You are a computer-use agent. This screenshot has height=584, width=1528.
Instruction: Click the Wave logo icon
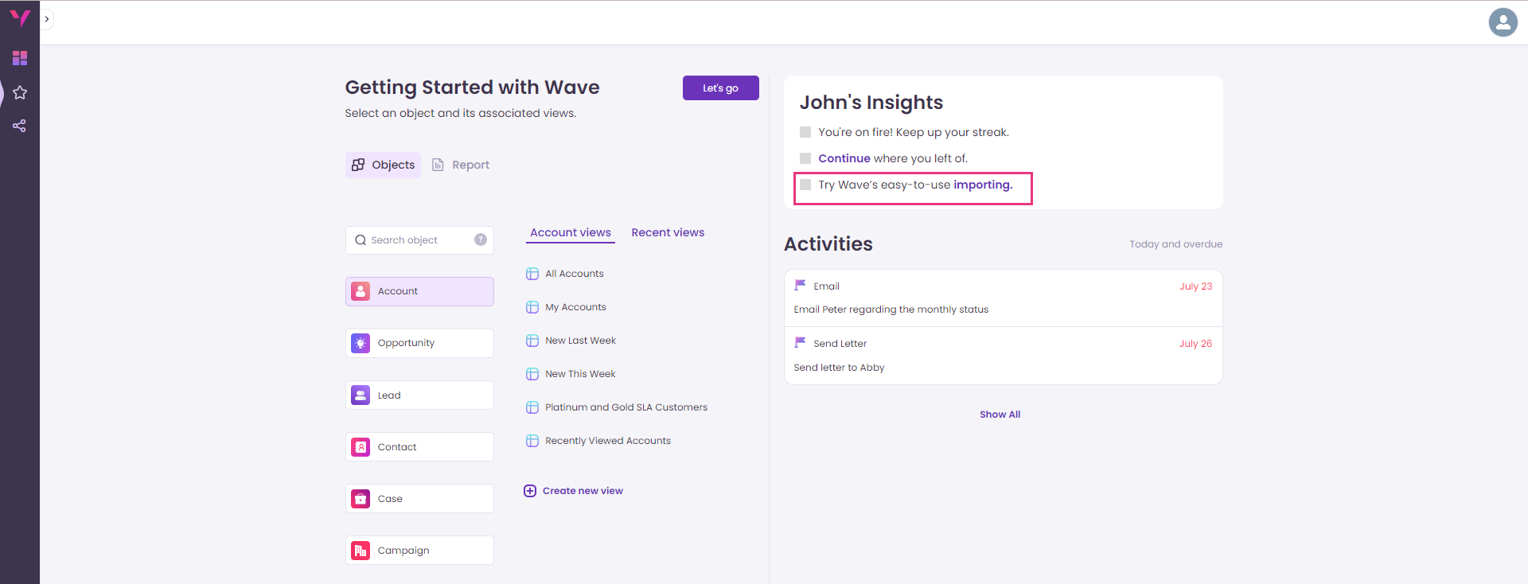tap(19, 18)
